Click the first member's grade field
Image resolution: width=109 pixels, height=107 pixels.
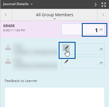coord(83,49)
